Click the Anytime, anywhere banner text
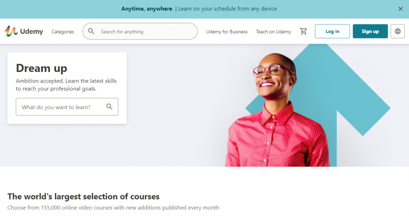Image resolution: width=409 pixels, height=219 pixels. click(199, 9)
